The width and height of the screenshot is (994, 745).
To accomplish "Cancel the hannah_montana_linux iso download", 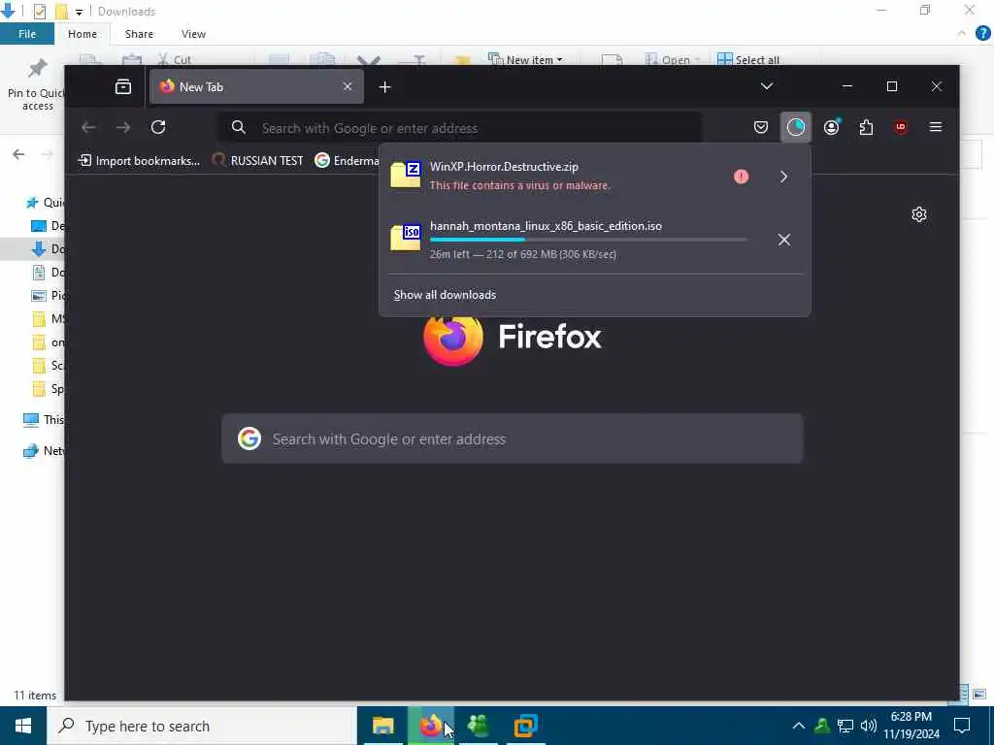I will click(784, 240).
